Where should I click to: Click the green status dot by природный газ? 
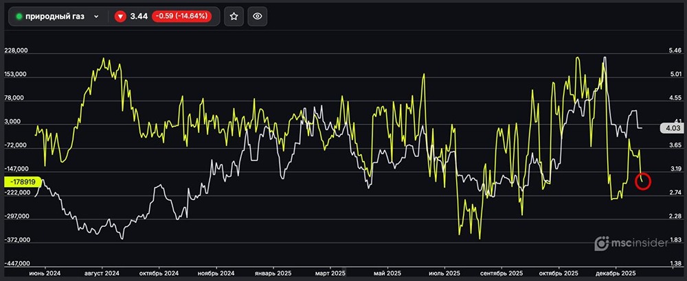tap(19, 16)
